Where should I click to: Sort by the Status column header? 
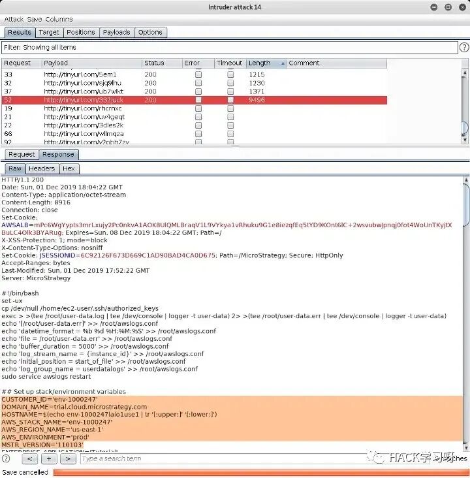point(162,63)
